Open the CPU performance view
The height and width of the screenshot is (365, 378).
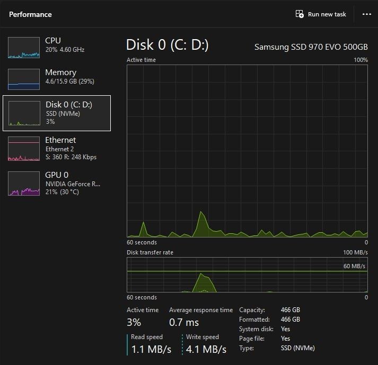coord(57,48)
